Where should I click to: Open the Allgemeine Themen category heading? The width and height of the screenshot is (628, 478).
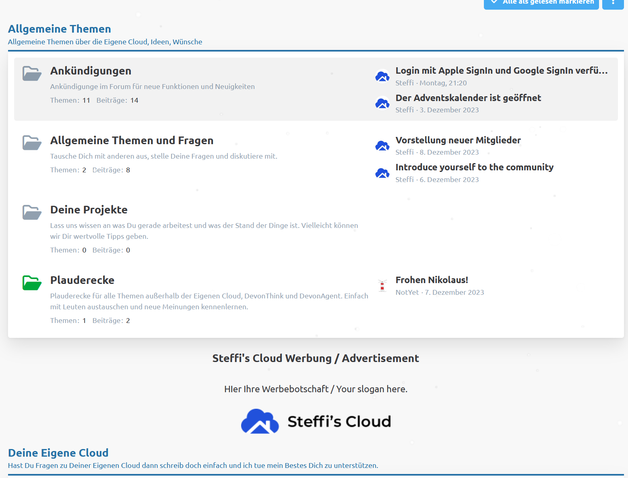point(60,29)
